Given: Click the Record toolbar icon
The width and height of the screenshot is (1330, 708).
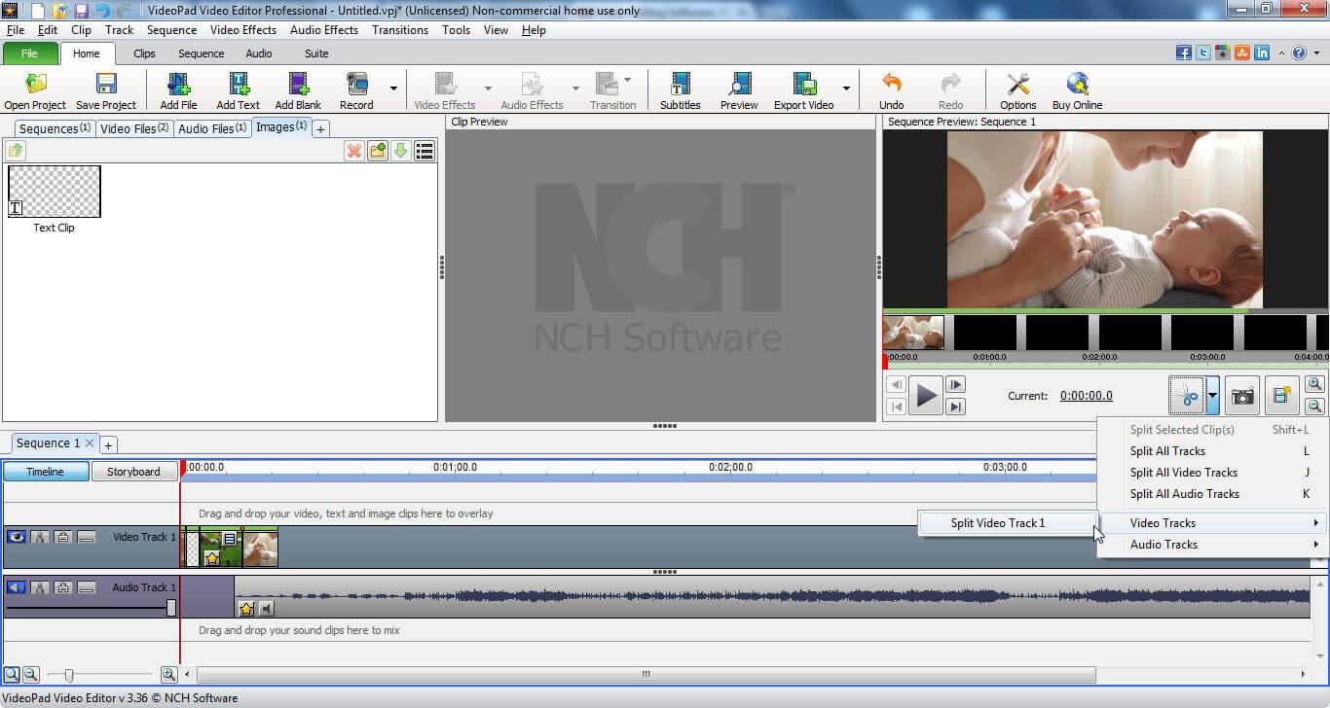Looking at the screenshot, I should coord(356,91).
